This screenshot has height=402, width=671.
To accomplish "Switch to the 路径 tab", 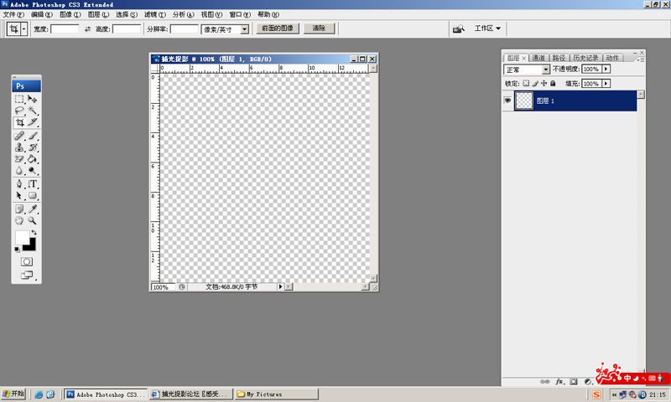I will [x=559, y=58].
